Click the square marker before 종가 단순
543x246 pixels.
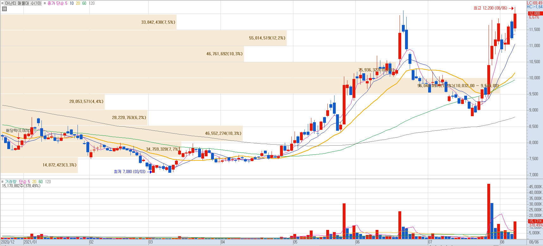45,3
